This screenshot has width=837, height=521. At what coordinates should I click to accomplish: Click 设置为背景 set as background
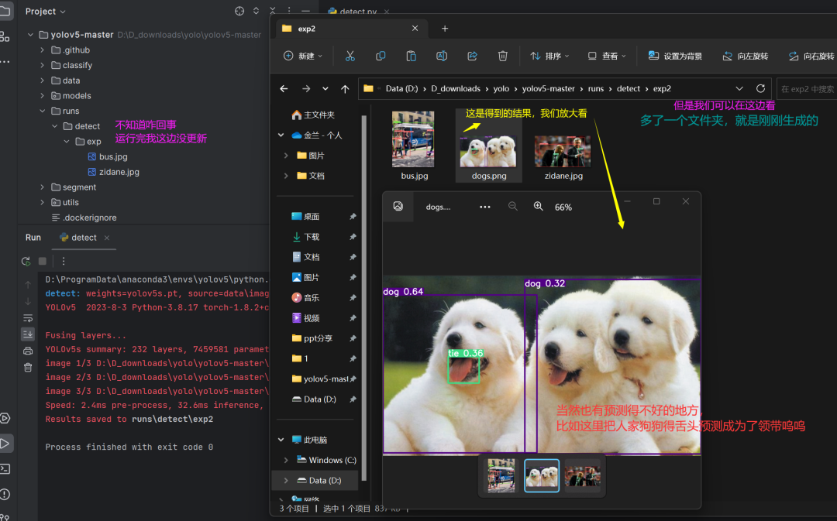pos(675,56)
